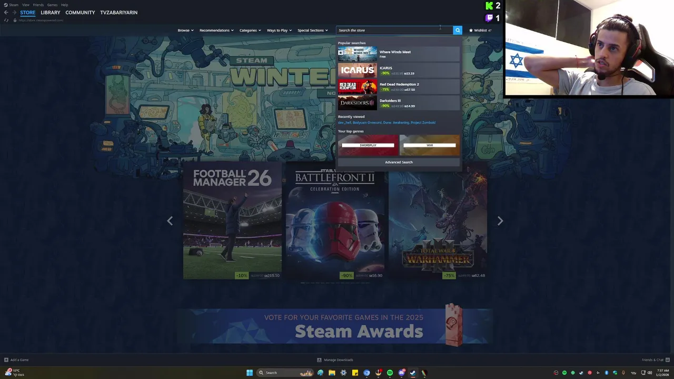Select the Red Dead Redemption 2 search suggestion

tap(399, 87)
